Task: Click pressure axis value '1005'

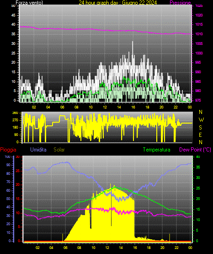Action: coord(199,43)
